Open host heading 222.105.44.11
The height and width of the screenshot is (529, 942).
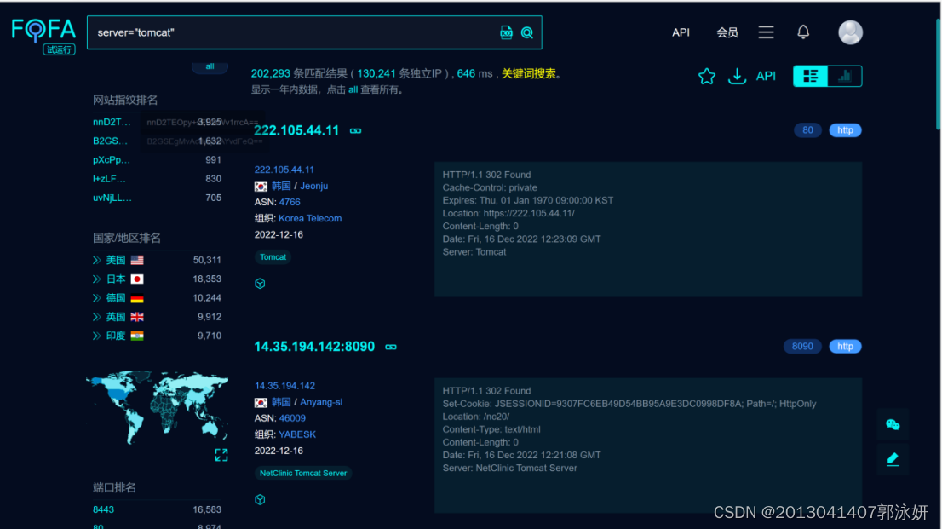[x=296, y=130]
